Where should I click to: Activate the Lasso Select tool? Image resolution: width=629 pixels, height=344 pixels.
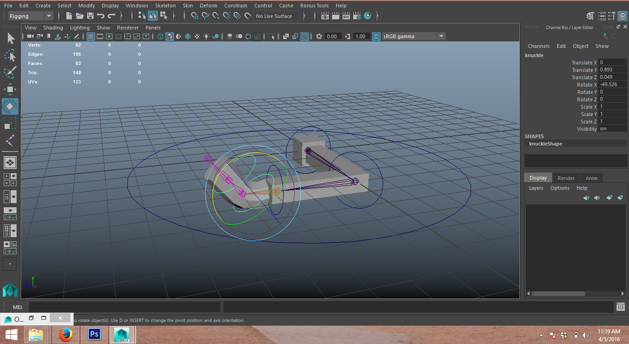(x=10, y=56)
